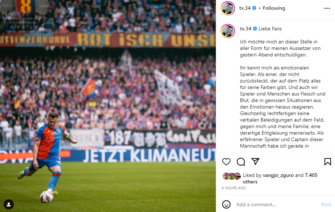View the list of 7,405 others who liked
335x212 pixels.
tap(280, 178)
